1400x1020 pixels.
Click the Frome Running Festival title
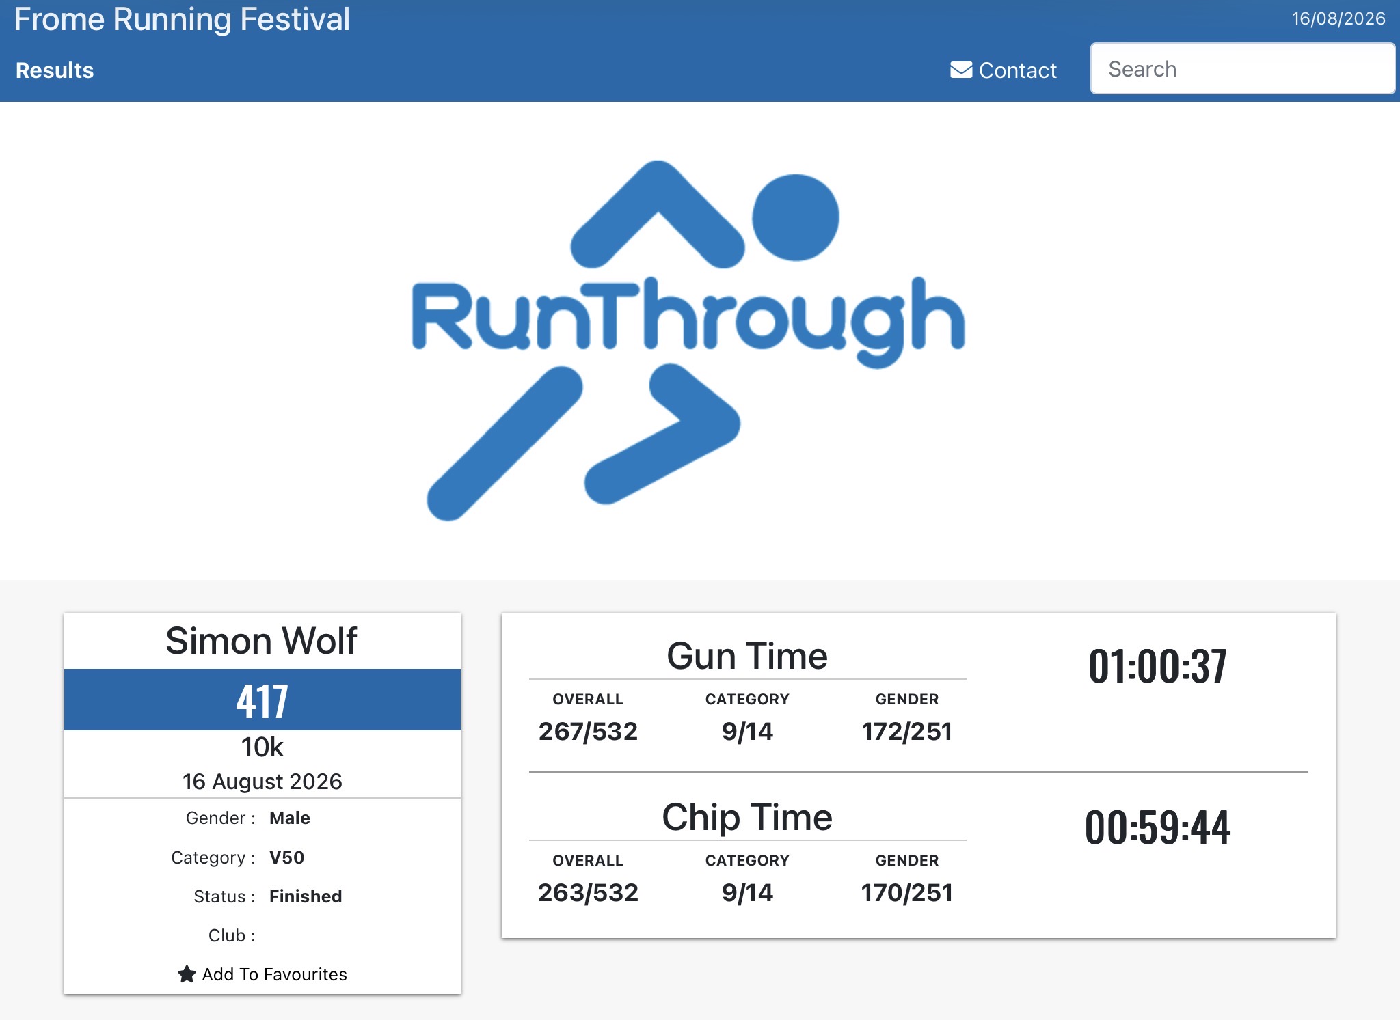(182, 19)
